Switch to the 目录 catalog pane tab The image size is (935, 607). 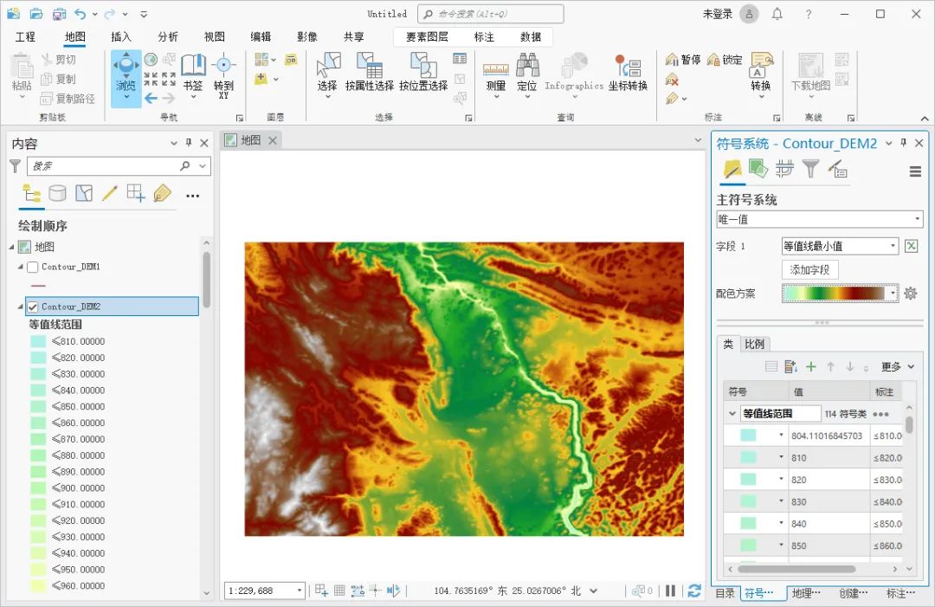point(725,593)
